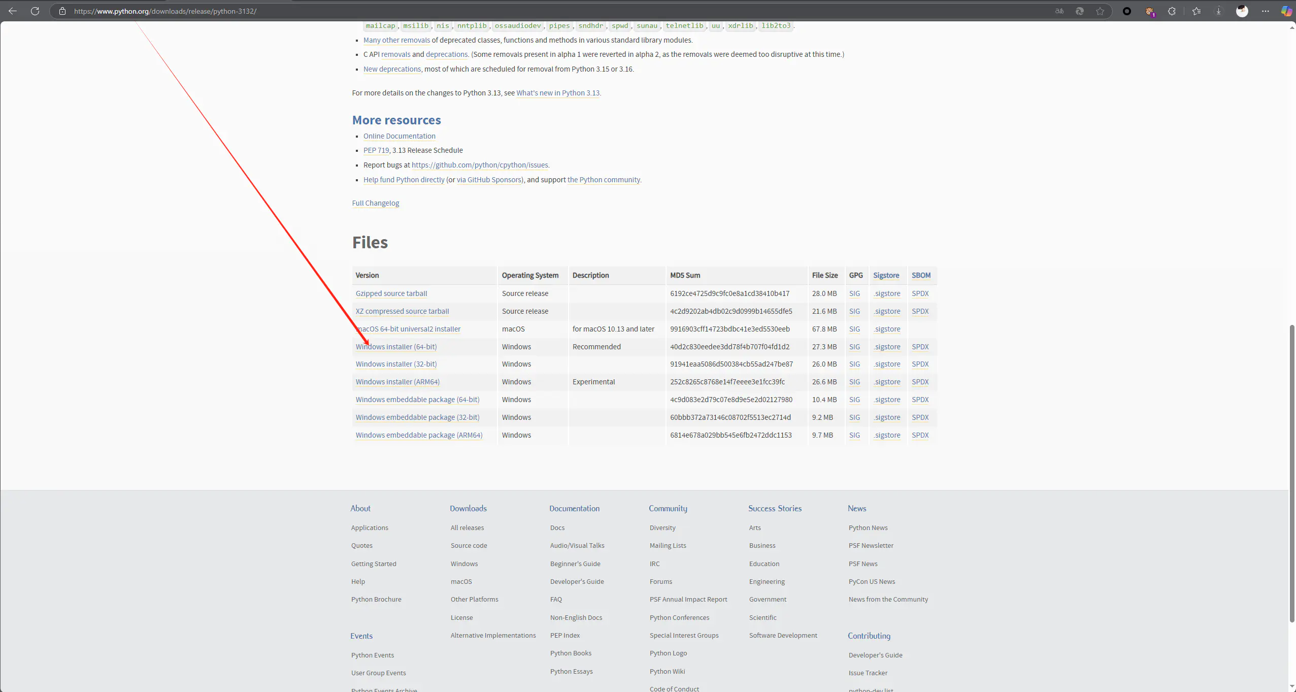
Task: Open the Full Changelog link
Action: (x=375, y=203)
